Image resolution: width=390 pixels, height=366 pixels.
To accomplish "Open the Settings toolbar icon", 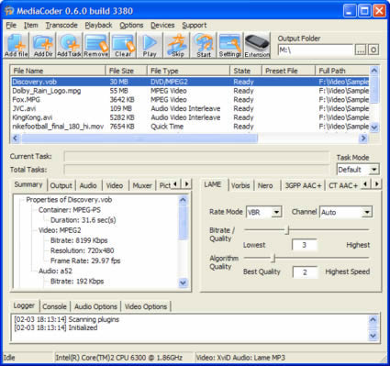I will [229, 45].
